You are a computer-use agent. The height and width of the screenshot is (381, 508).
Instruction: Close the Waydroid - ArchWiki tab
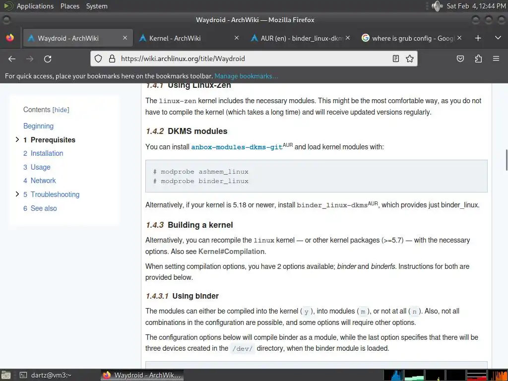tap(125, 38)
